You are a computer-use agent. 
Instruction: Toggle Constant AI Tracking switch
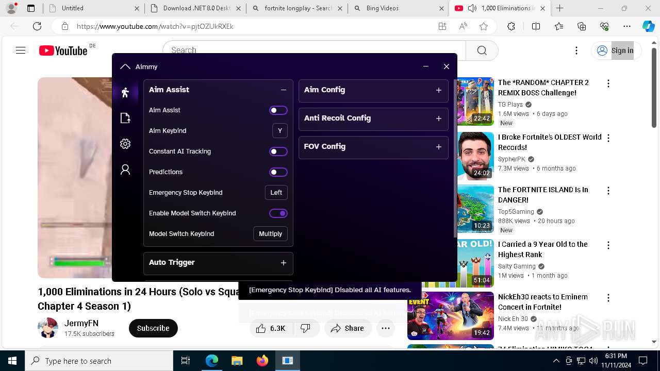point(278,151)
